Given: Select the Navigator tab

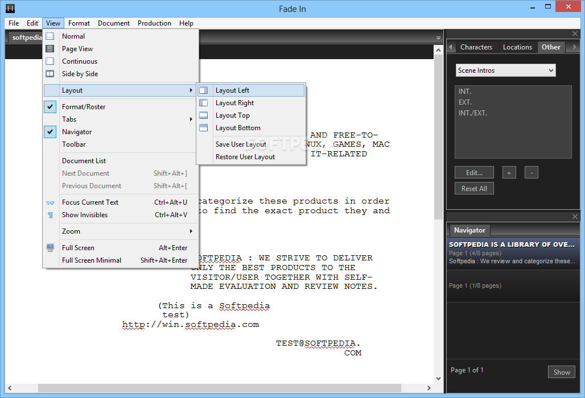Looking at the screenshot, I should (x=469, y=230).
